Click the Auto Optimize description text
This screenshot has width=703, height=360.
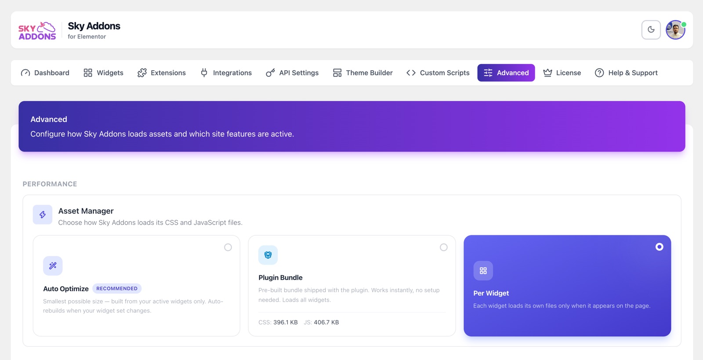pyautogui.click(x=133, y=306)
